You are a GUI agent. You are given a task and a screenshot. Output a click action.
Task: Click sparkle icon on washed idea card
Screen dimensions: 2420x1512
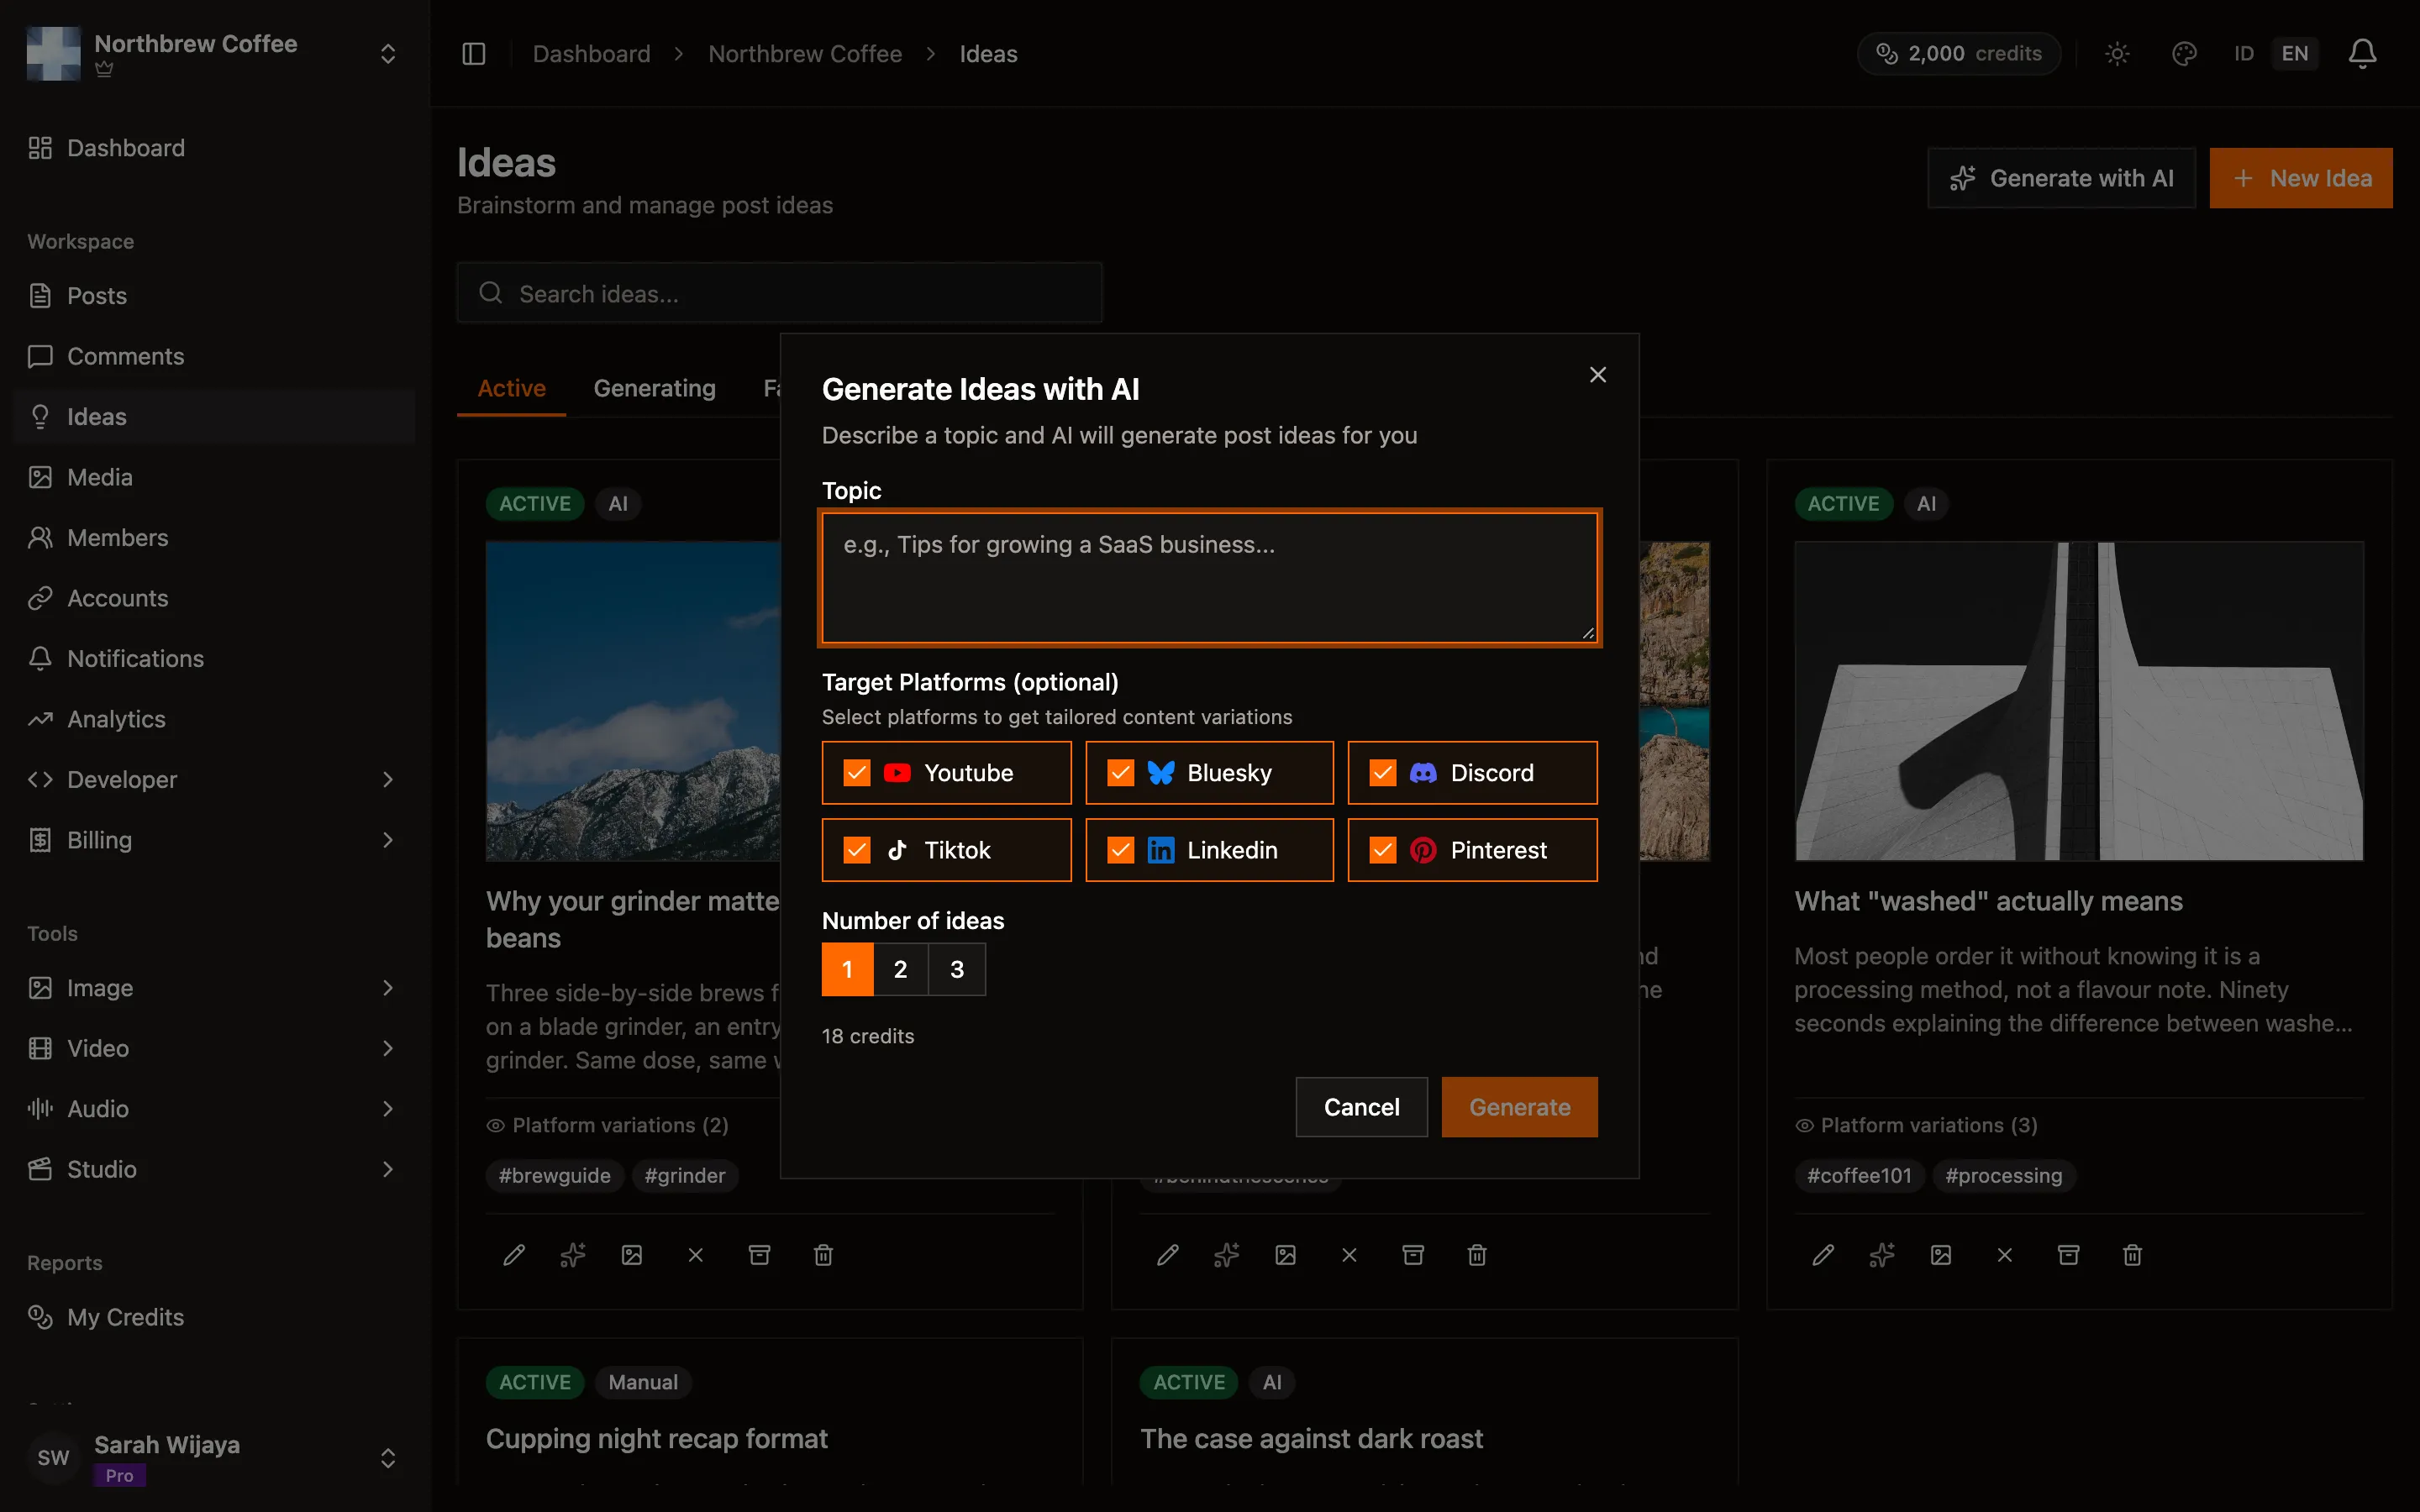point(1882,1255)
